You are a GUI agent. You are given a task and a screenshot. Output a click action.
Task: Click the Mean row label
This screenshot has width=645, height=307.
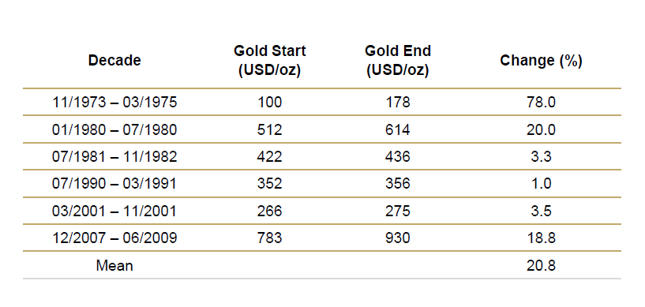(114, 265)
